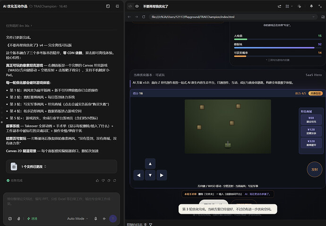Screen dimensions: 326x226
Task: Toggle the green fast-speed mode
Action: click(x=32, y=218)
